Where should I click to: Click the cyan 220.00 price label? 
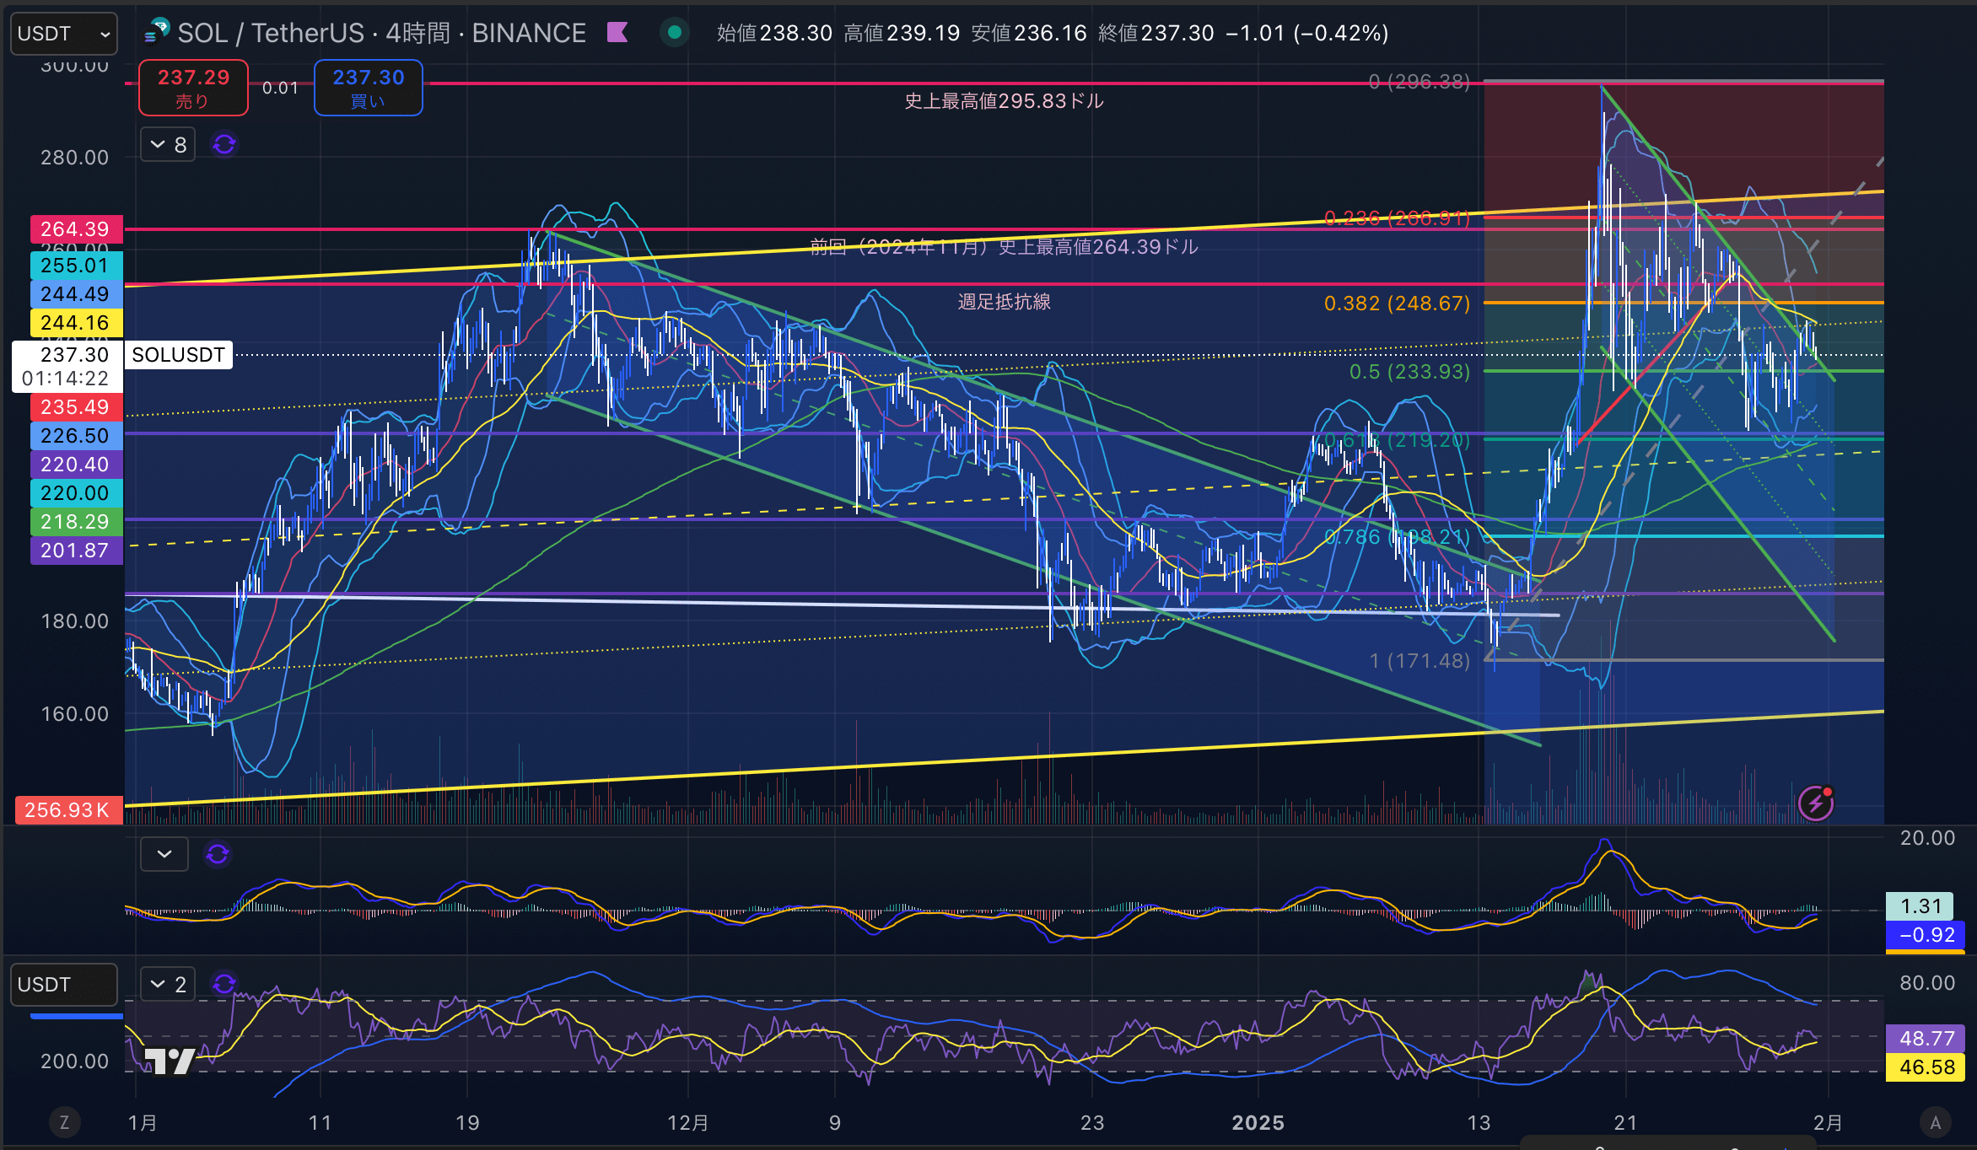[76, 493]
